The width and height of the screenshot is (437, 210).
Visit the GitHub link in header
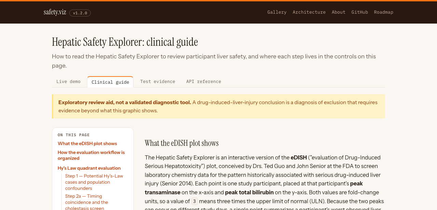click(360, 12)
